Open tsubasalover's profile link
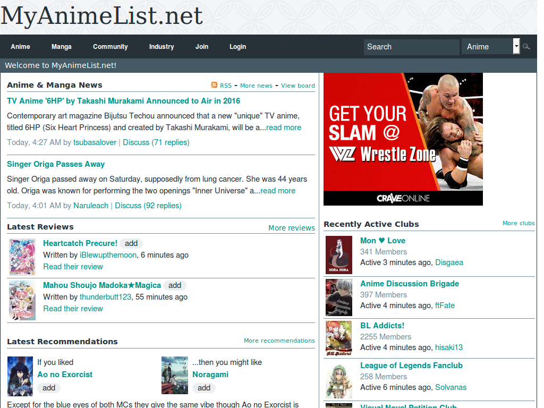The width and height of the screenshot is (544, 408). click(x=95, y=142)
